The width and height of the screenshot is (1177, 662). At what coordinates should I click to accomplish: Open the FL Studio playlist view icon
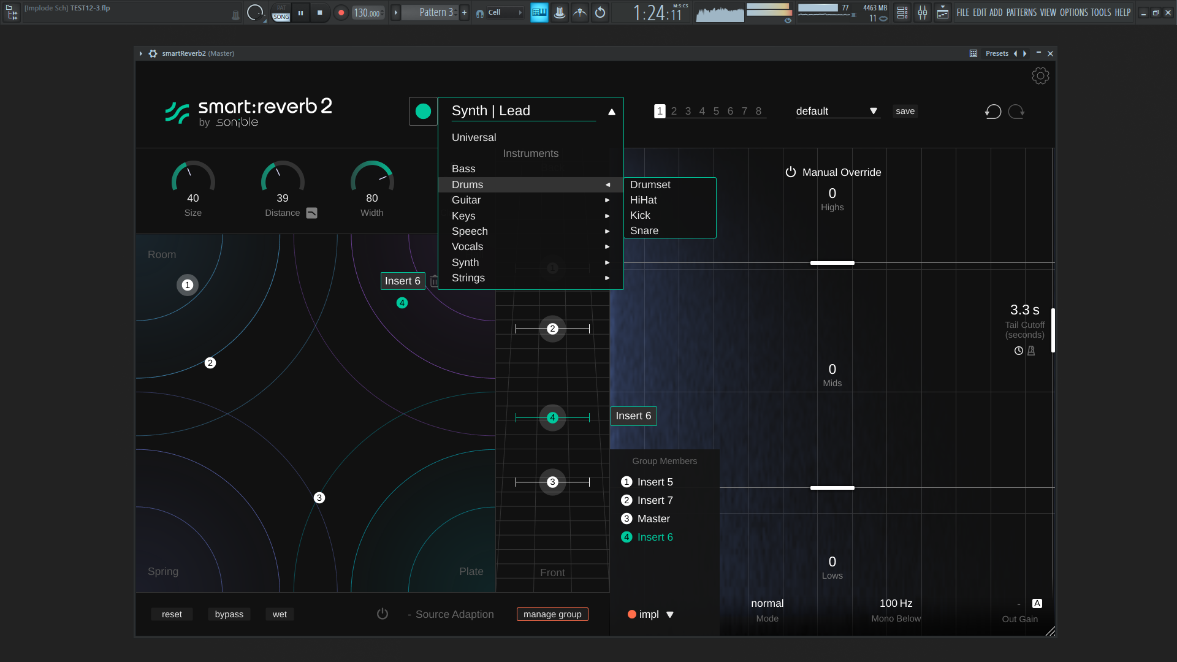[902, 12]
